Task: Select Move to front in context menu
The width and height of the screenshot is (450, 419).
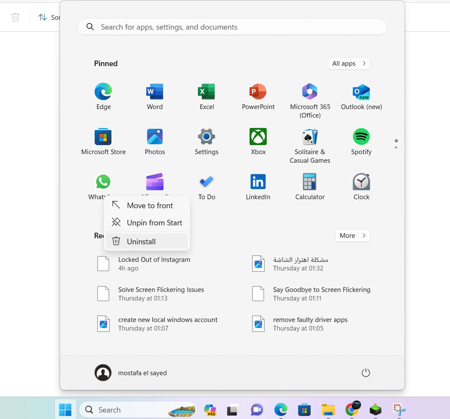Action: coord(147,206)
